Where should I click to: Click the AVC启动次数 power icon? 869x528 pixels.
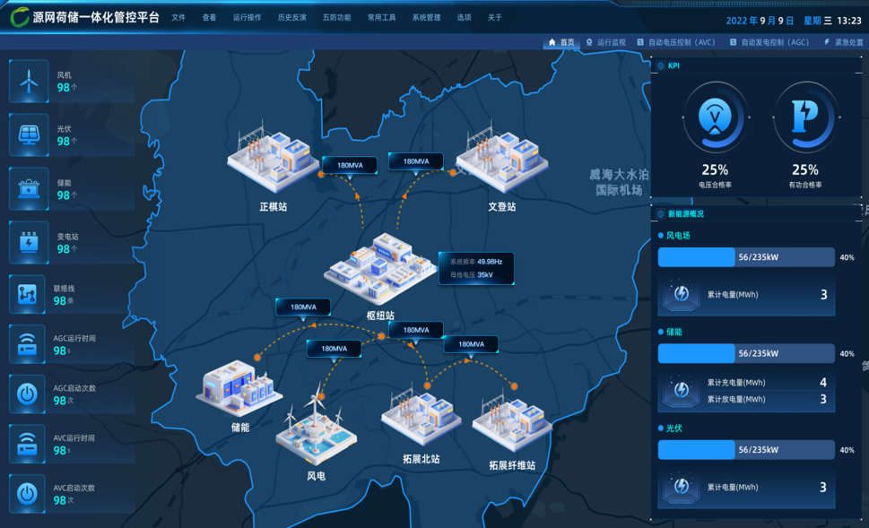coord(27,494)
